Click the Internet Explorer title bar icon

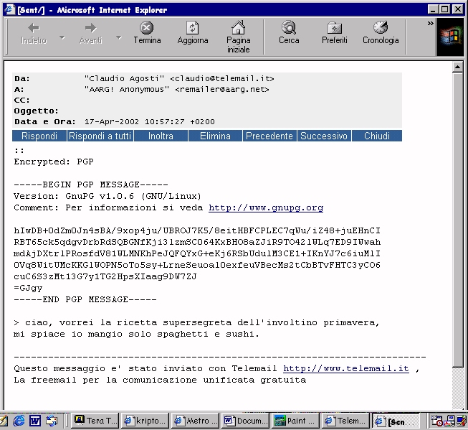[9, 9]
